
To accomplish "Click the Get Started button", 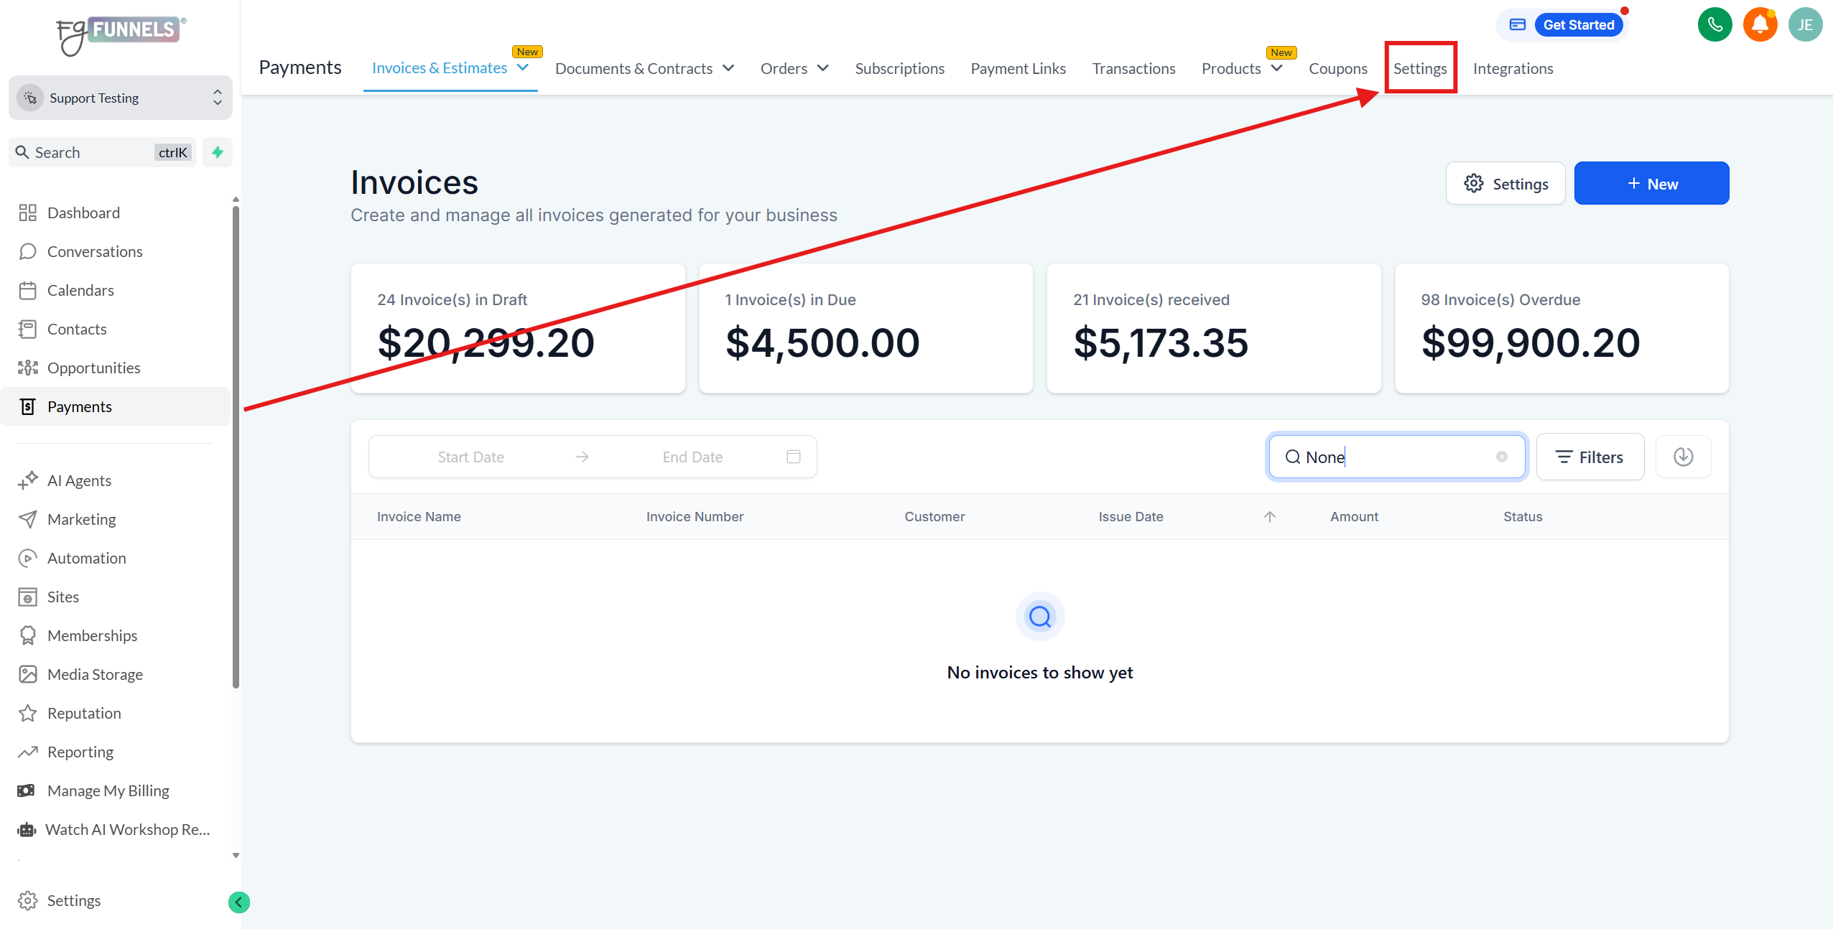I will [x=1578, y=25].
